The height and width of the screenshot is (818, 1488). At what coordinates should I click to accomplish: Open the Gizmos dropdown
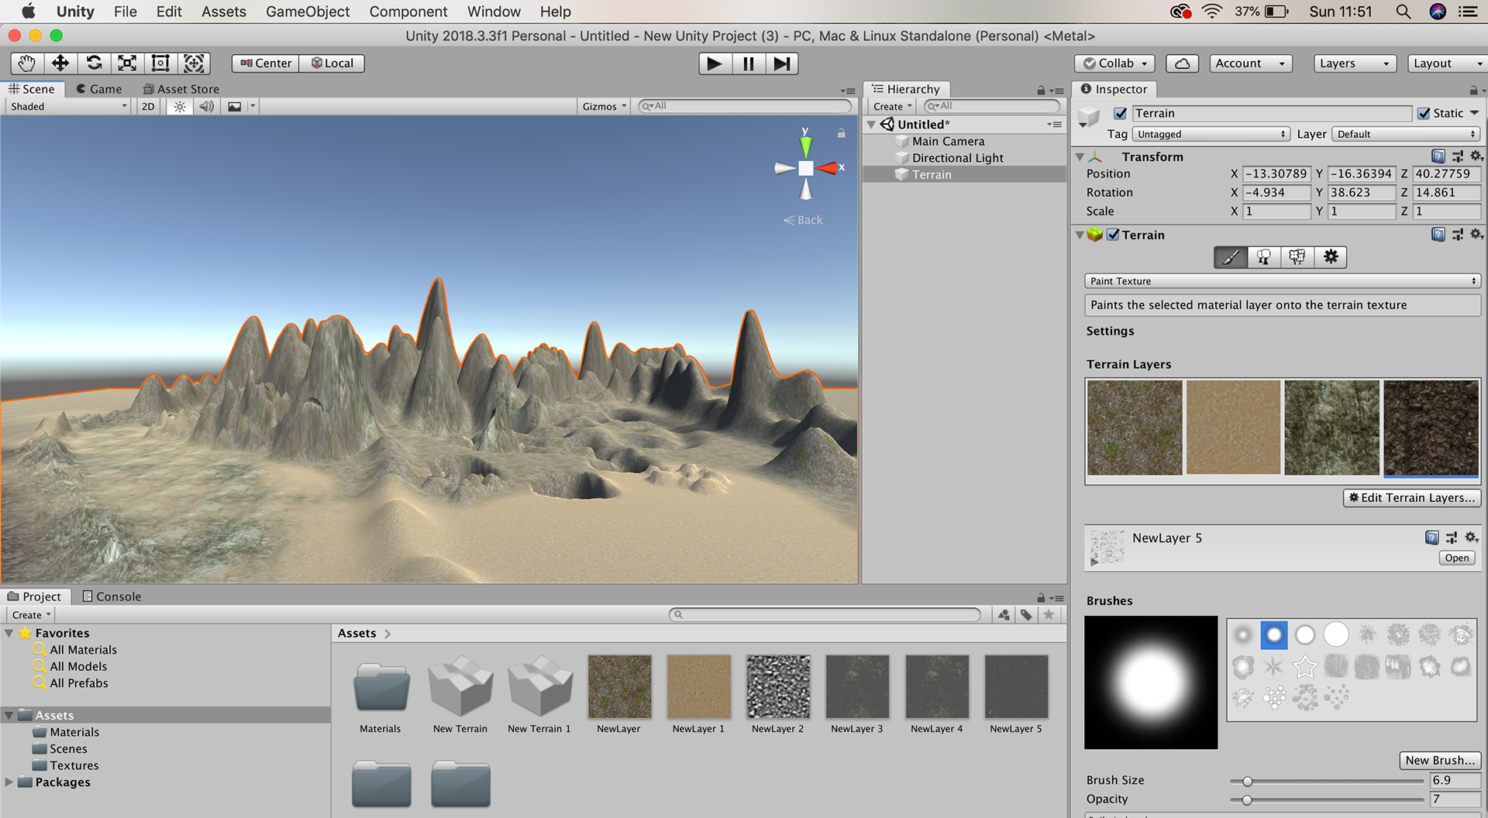coord(604,107)
